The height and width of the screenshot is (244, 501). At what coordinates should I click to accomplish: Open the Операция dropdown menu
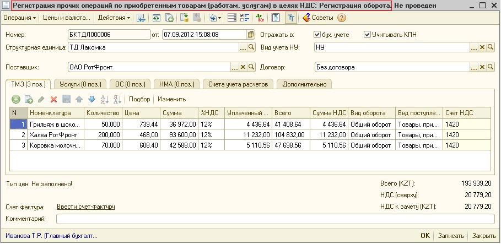coord(19,18)
